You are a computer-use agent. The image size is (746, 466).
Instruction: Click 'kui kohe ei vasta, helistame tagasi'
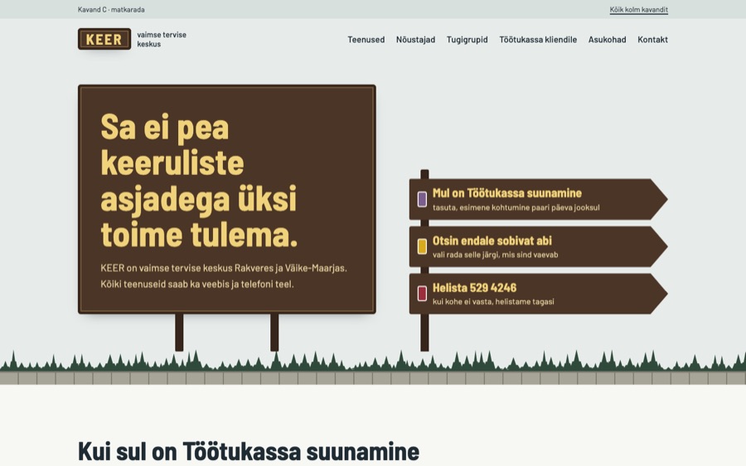pyautogui.click(x=493, y=302)
